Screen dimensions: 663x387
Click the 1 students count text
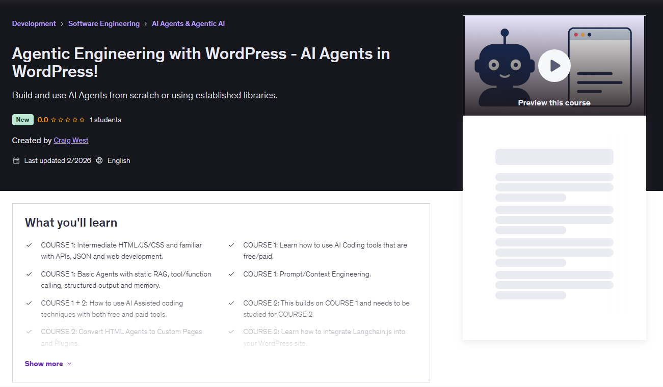[105, 119]
